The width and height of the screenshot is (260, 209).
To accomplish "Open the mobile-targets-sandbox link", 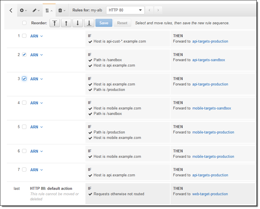I will [x=212, y=108].
